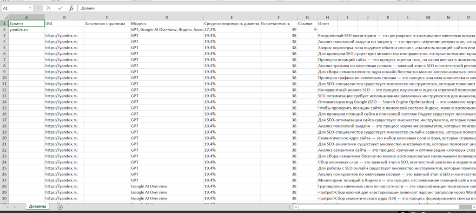
Task: Click the Модель header cell
Action: click(166, 23)
